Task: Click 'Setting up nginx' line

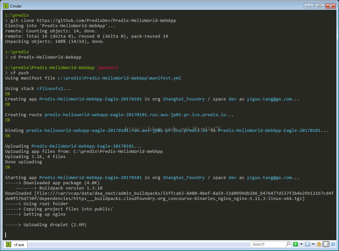Action: (x=35, y=214)
